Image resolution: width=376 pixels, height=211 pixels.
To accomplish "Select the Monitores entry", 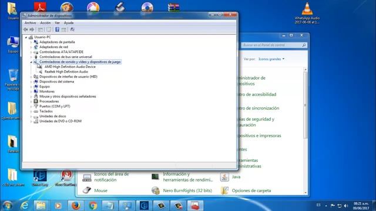I will [x=47, y=91].
